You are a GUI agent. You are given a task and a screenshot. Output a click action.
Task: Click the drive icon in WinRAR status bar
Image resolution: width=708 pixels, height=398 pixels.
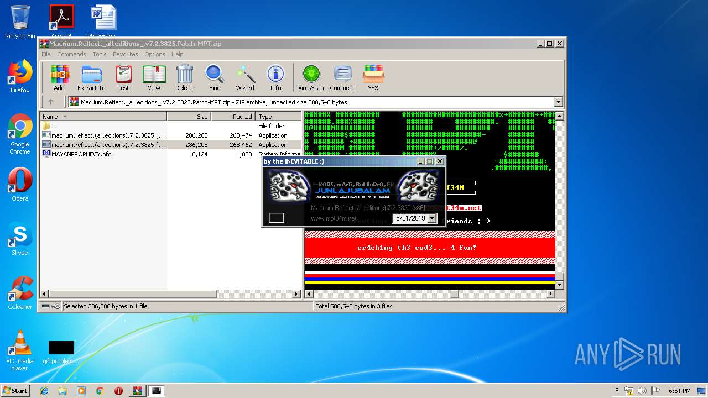(45, 306)
